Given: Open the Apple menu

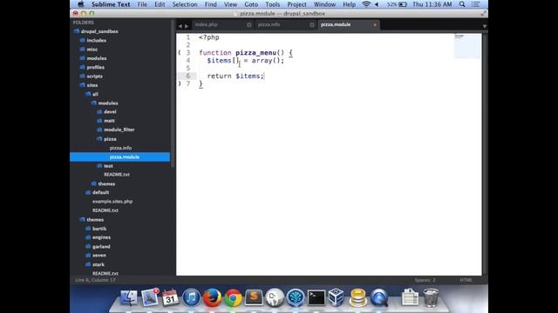Looking at the screenshot, I should point(81,4).
